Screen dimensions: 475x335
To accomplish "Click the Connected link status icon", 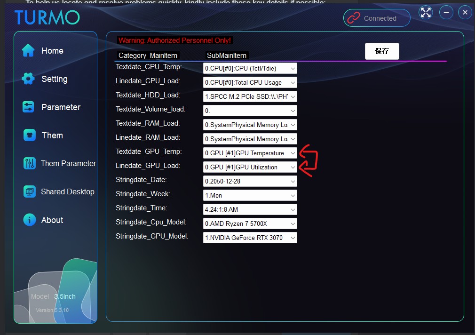I will point(353,18).
